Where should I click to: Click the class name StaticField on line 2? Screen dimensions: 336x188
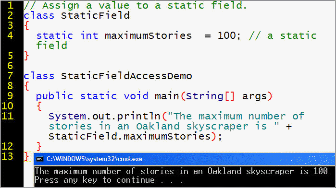pyautogui.click(x=95, y=15)
